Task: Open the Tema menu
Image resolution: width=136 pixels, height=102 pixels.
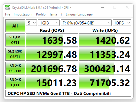Action: pyautogui.click(x=53, y=14)
